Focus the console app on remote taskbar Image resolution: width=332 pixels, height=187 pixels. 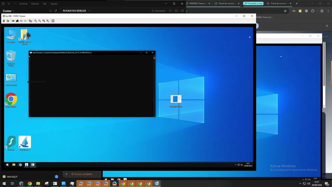[x=33, y=165]
